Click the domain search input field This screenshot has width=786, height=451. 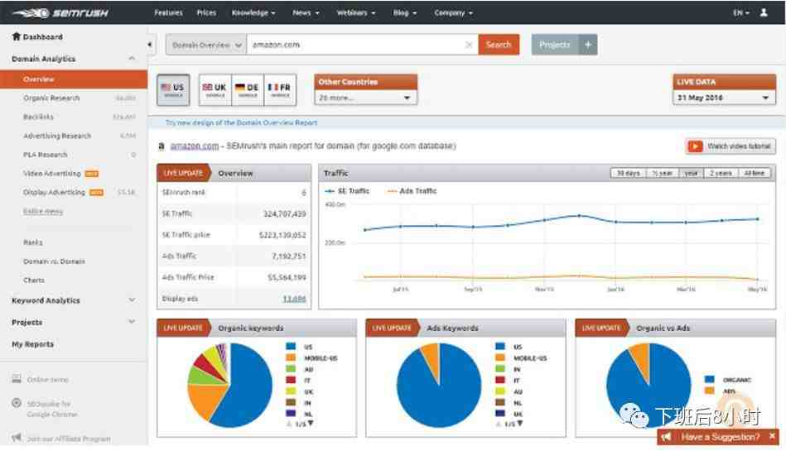coord(357,45)
